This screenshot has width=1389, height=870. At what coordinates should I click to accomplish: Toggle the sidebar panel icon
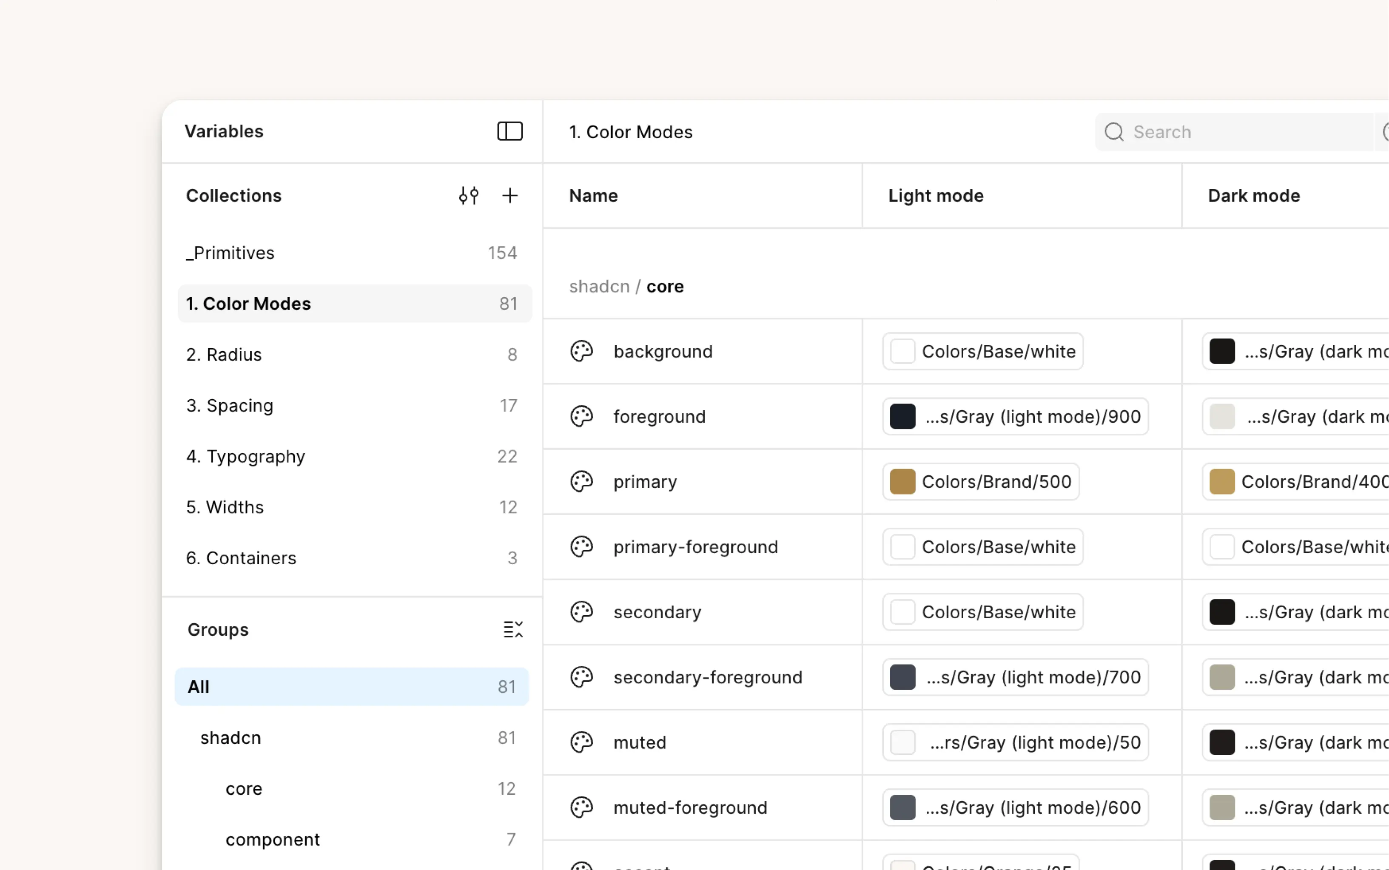point(510,131)
